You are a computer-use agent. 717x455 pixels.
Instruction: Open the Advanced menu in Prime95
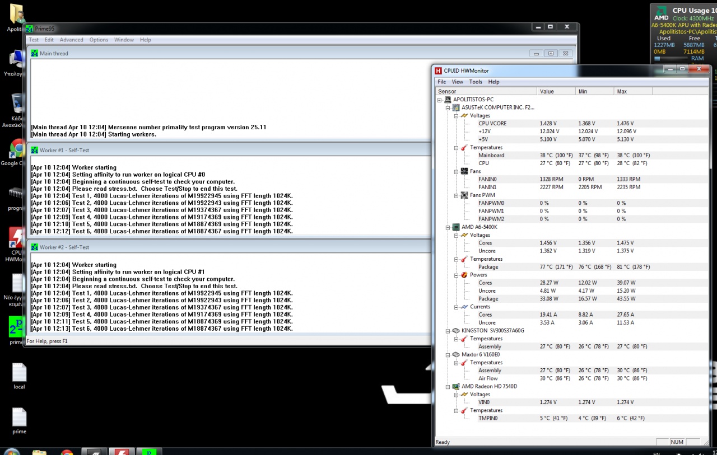[x=71, y=40]
